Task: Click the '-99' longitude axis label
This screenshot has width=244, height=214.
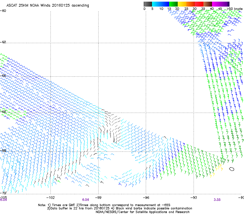Action: tap(98, 198)
